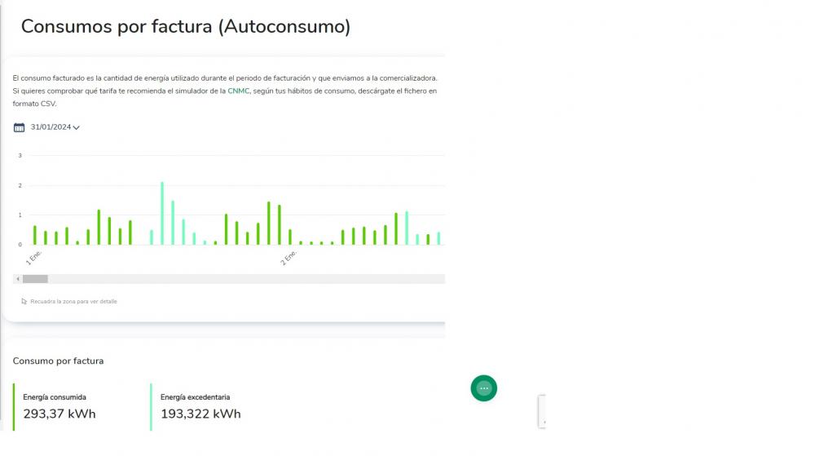Click the cursor icon beside Recuadra la zona
815x456 pixels.
point(24,302)
